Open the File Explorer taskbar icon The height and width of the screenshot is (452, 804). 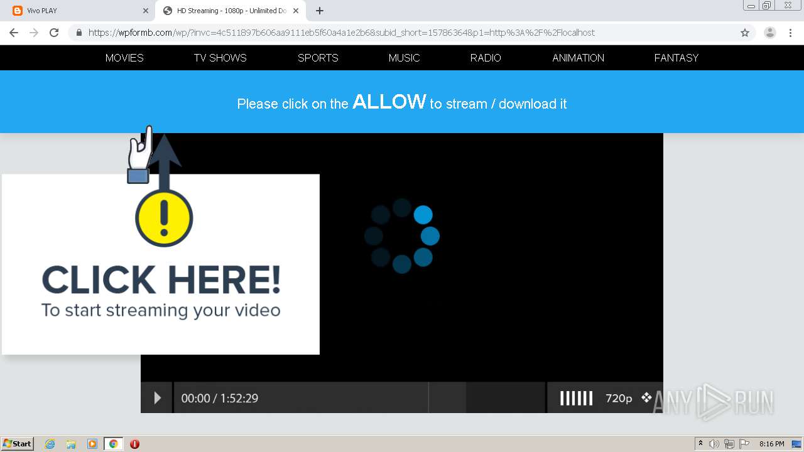point(71,444)
